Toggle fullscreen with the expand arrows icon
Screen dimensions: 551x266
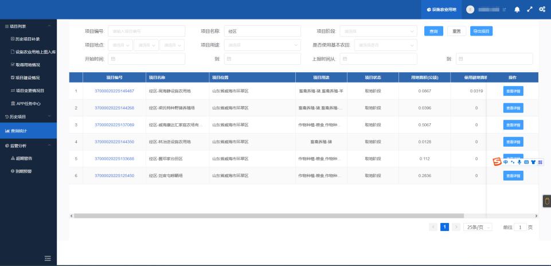[529, 10]
